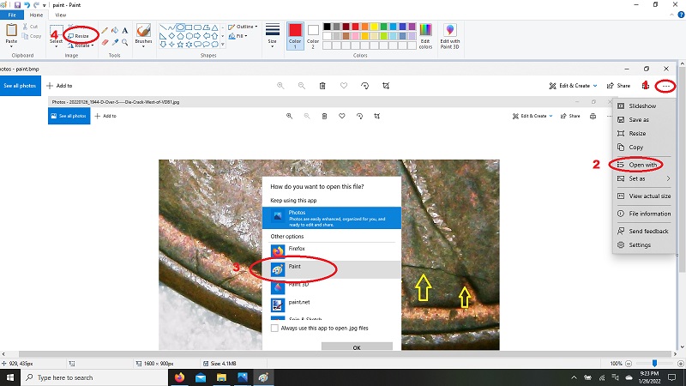Screen dimensions: 686x386
Task: Switch to the View ribbon tab
Action: click(x=60, y=15)
